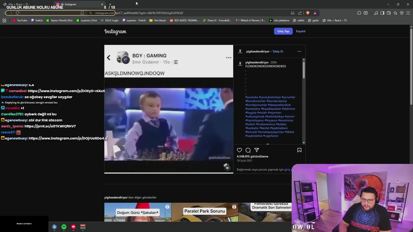The image size is (413, 232).
Task: Open the 19 Eylül 2021 post date link
Action: [245, 160]
